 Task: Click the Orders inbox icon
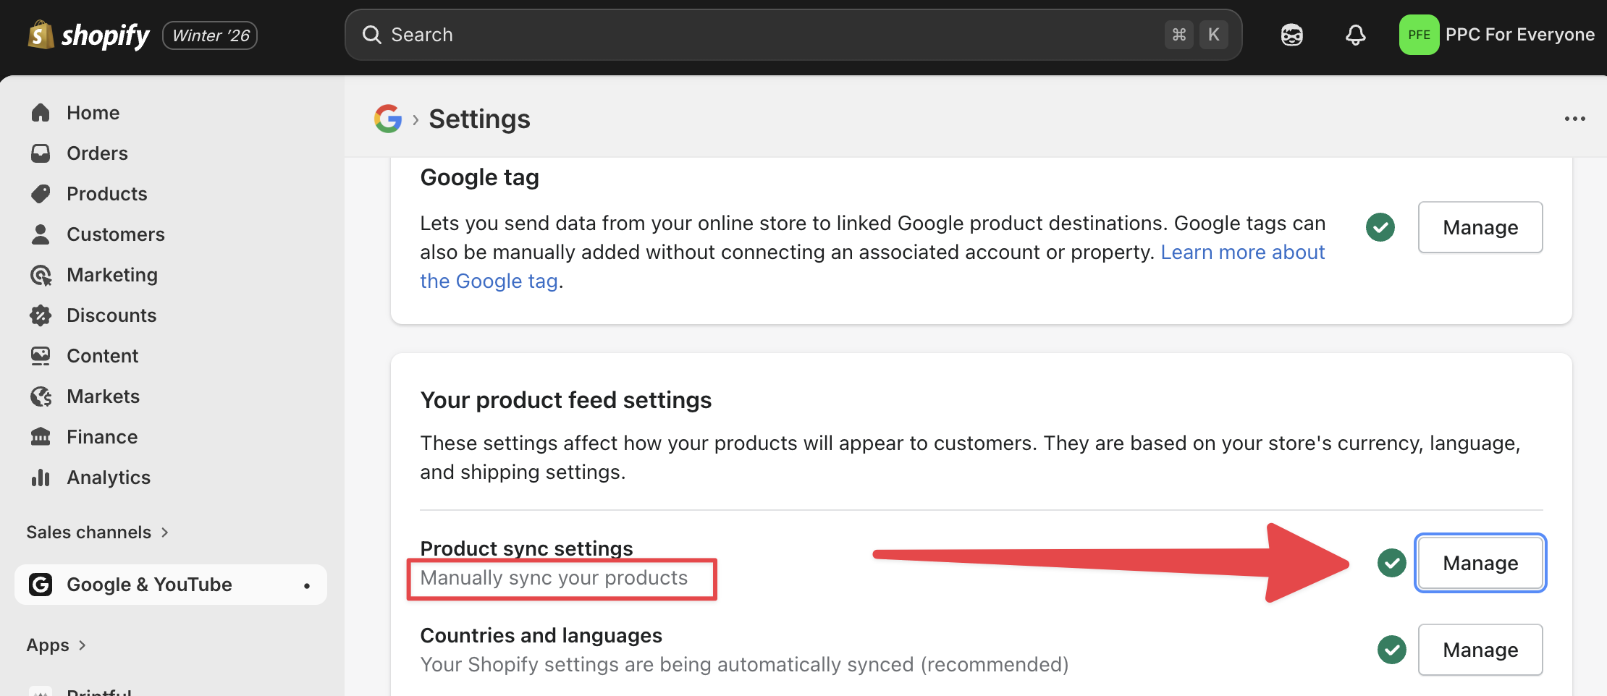(x=41, y=153)
